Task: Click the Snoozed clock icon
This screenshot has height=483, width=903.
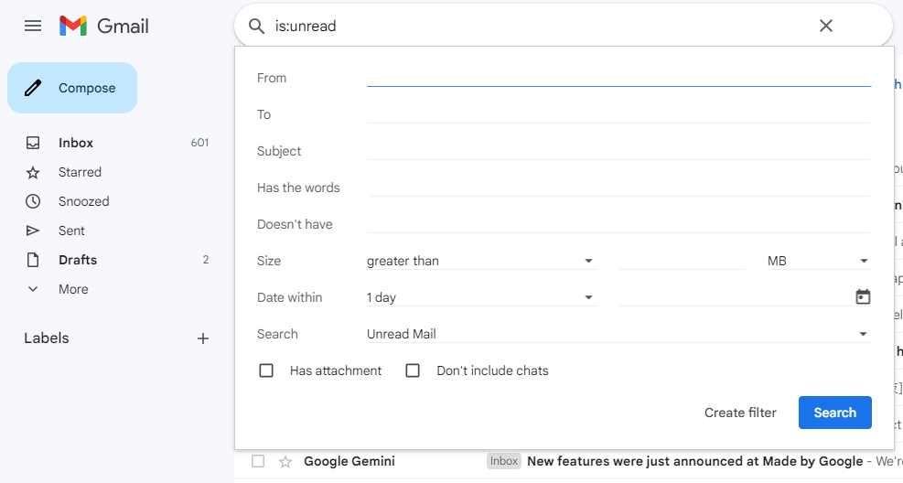Action: point(33,201)
